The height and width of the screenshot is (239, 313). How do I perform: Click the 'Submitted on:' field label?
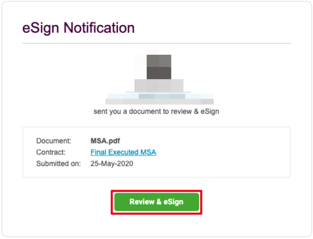pyautogui.click(x=58, y=164)
